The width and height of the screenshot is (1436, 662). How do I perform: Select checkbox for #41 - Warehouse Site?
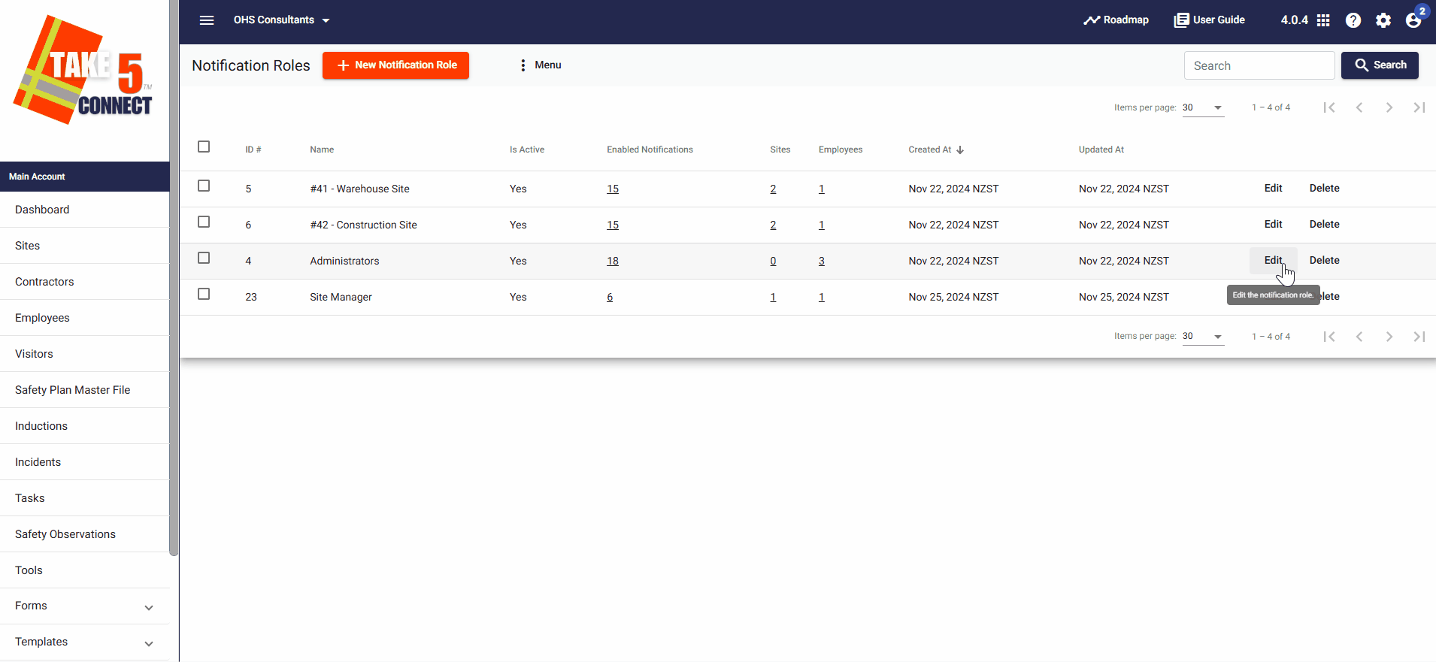[204, 186]
